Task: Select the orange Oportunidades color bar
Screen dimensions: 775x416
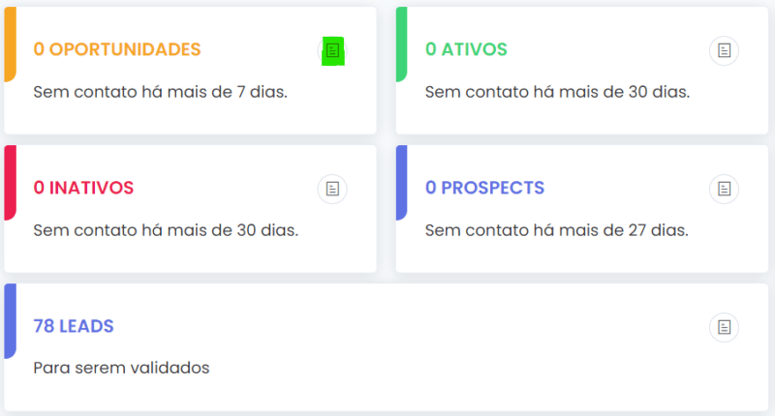Action: pyautogui.click(x=11, y=45)
